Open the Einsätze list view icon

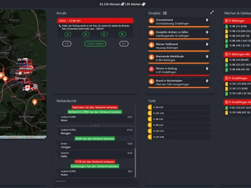click(165, 13)
